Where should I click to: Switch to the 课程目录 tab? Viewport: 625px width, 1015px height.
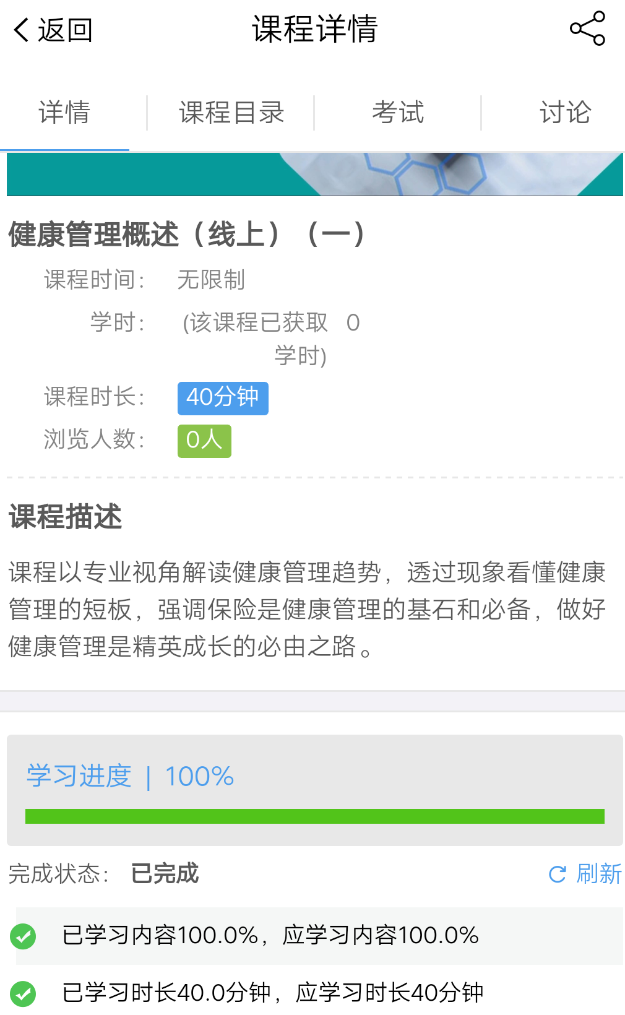pyautogui.click(x=231, y=113)
